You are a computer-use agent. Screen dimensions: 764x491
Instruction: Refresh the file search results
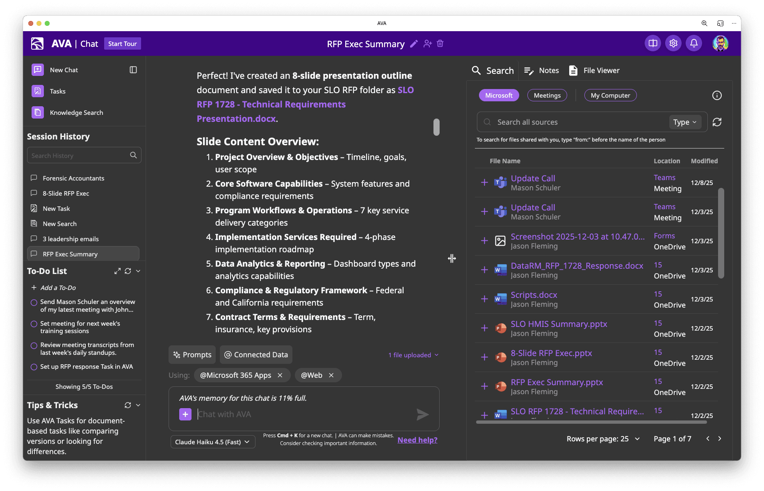tap(717, 122)
